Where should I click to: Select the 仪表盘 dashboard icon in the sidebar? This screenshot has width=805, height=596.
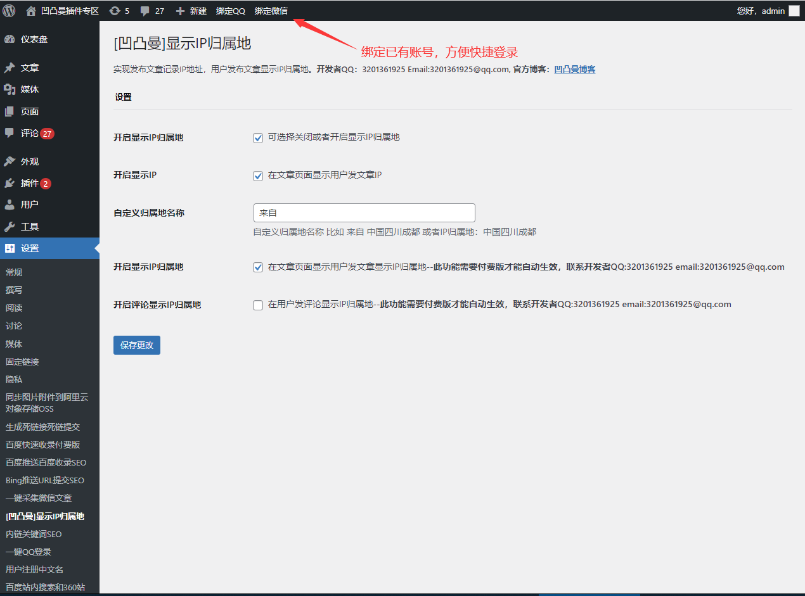(13, 39)
